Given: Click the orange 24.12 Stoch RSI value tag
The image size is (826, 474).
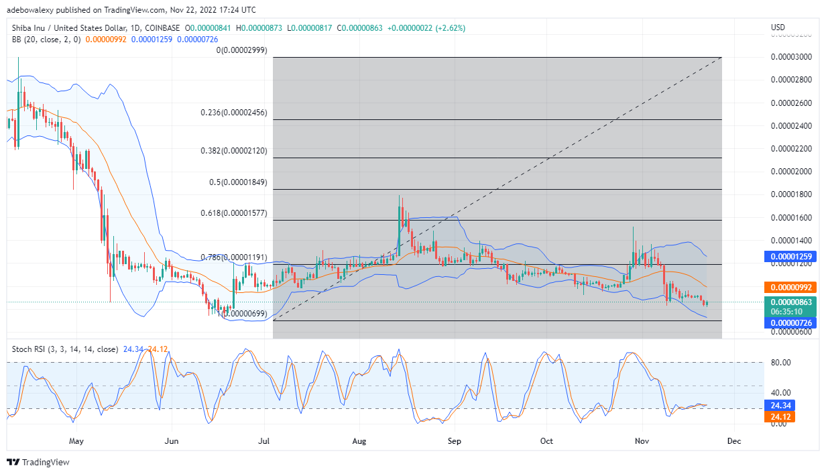Looking at the screenshot, I should click(780, 416).
